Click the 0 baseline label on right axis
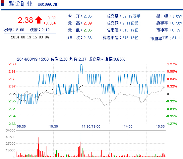 [x=168, y=94]
